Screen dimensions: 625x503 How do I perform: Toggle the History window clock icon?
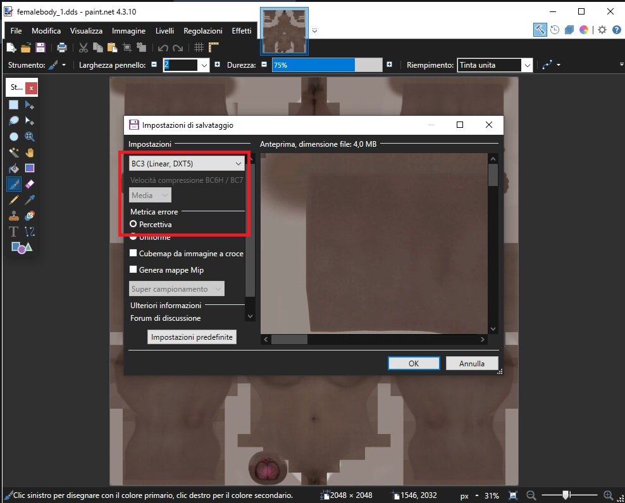tap(554, 30)
